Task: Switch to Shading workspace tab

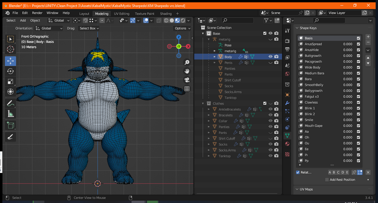Action: 165,14
